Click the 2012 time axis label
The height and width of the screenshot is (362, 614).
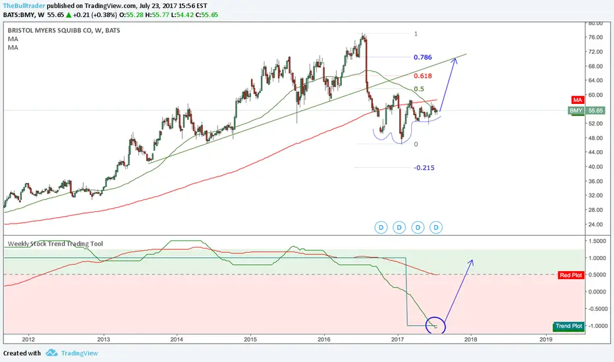28,340
